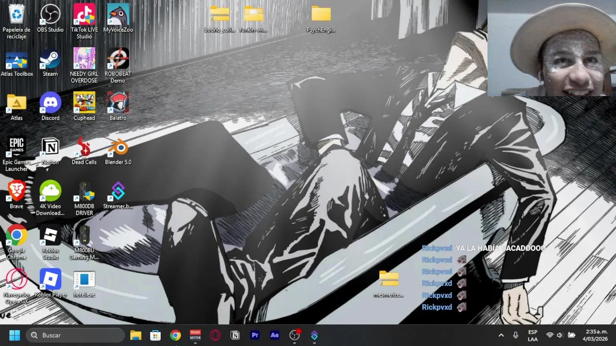This screenshot has height=346, width=616.
Task: Select NEEDY GIRL OVERDOSE game icon
Action: 84,66
